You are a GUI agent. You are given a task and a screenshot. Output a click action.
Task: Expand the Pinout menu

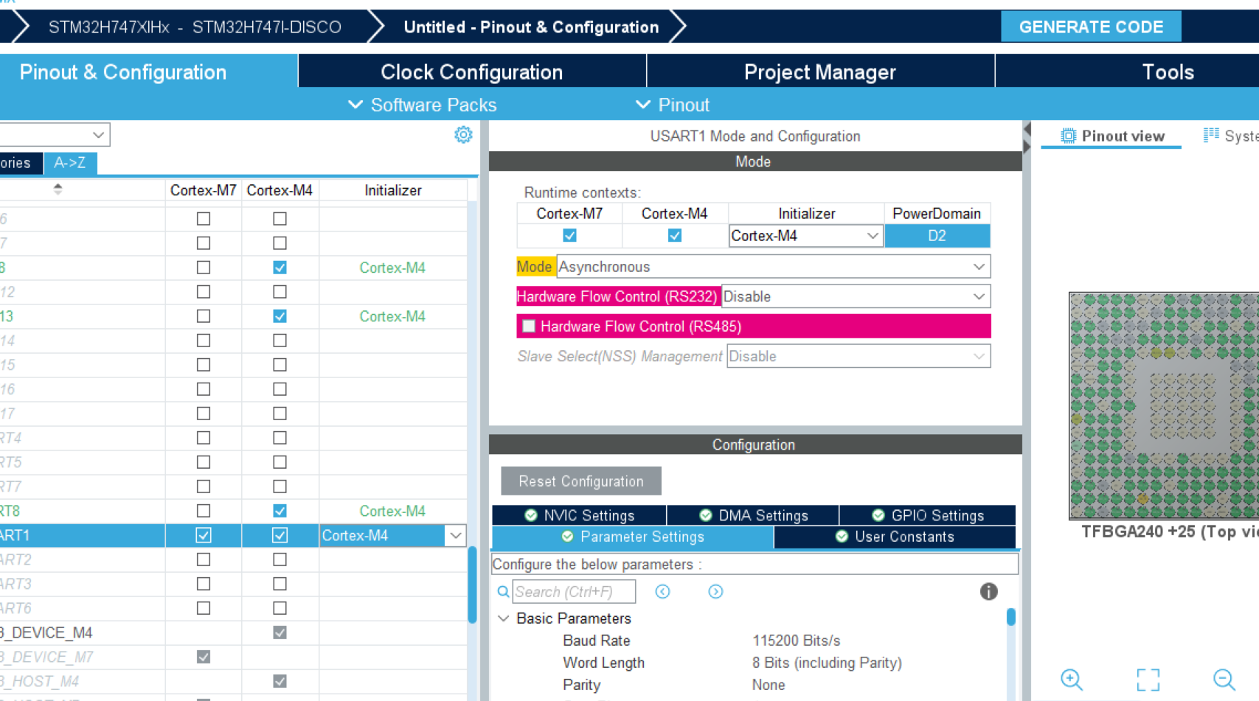[x=673, y=105]
